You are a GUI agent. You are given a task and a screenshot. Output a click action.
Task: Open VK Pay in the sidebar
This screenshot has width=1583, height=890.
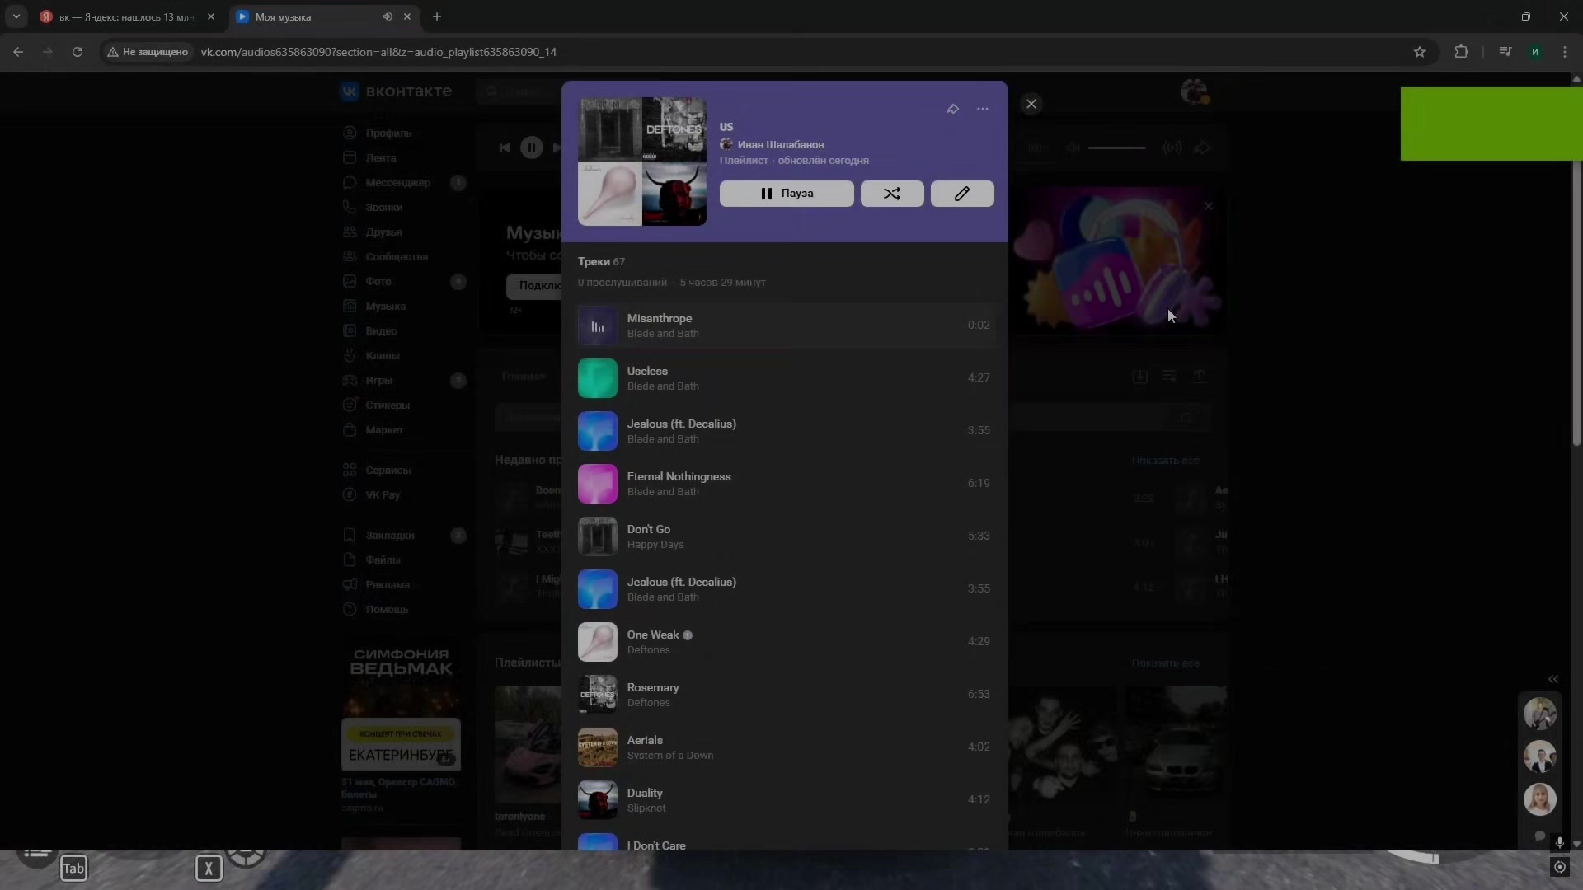[x=383, y=495]
